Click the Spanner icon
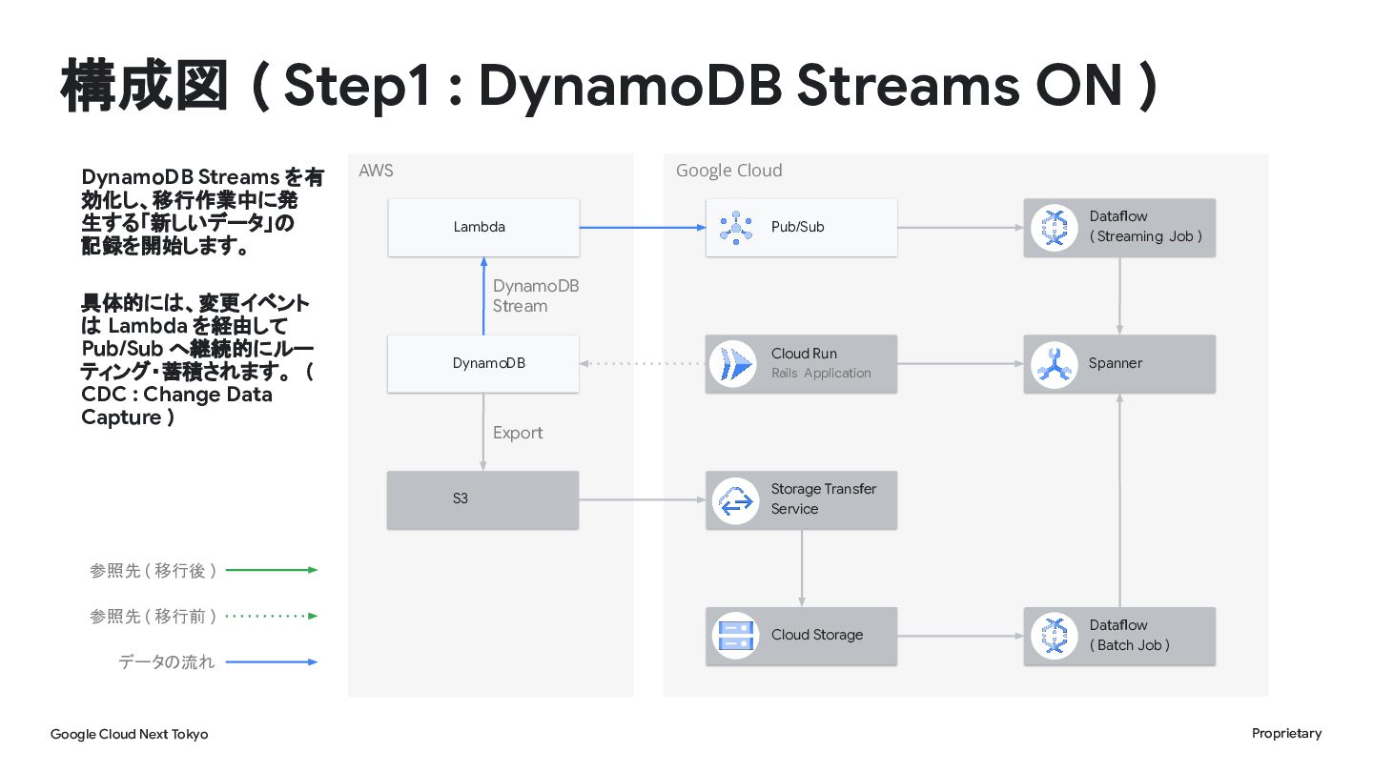The height and width of the screenshot is (772, 1373). [1054, 364]
